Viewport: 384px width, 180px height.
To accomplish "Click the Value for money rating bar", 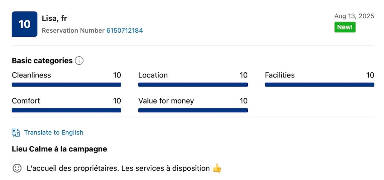I will click(193, 110).
